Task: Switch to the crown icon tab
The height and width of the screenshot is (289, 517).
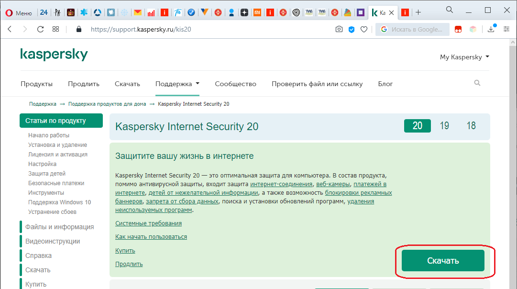Action: tap(71, 12)
